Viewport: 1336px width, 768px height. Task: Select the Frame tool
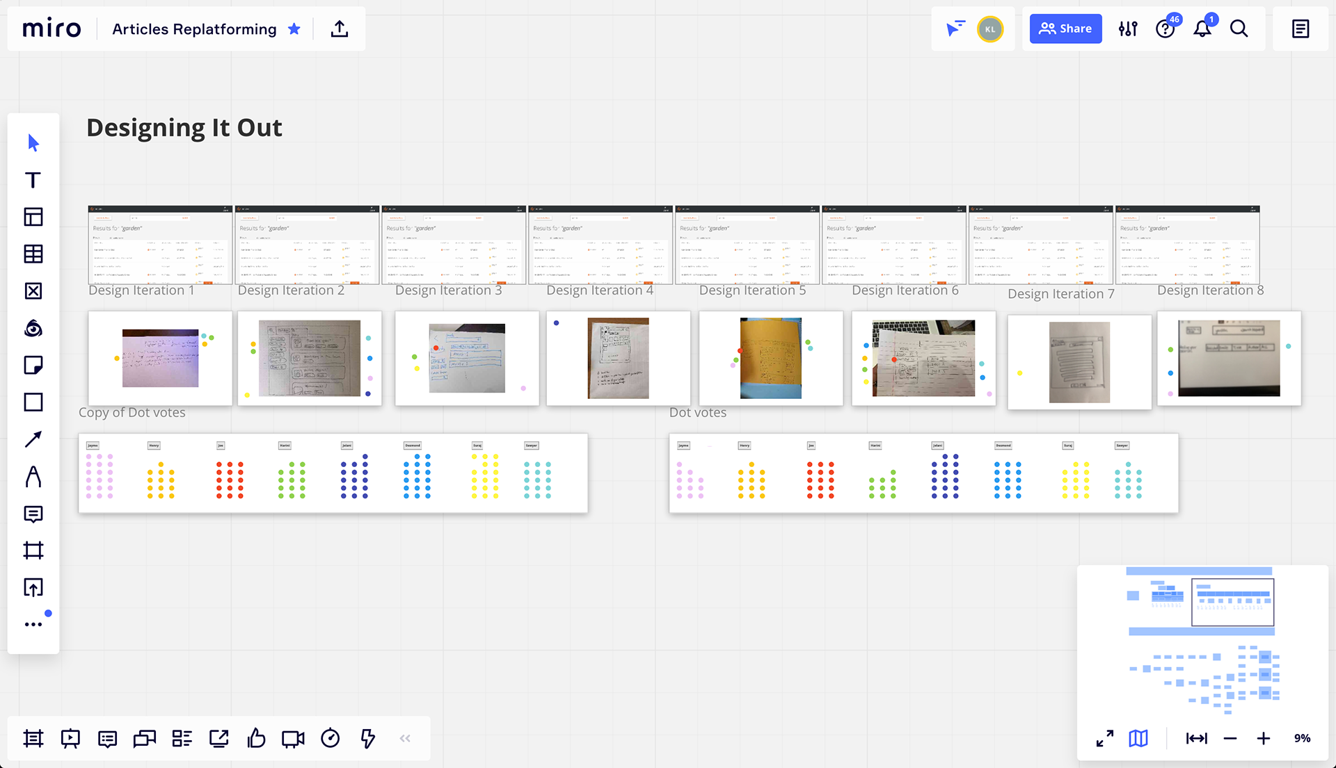click(x=33, y=550)
